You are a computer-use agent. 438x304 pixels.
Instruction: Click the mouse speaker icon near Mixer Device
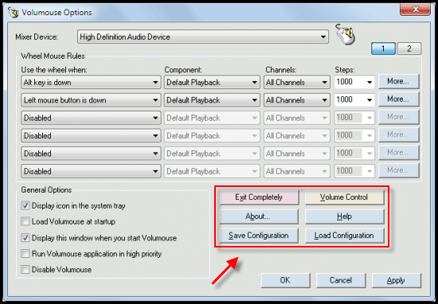(x=346, y=34)
